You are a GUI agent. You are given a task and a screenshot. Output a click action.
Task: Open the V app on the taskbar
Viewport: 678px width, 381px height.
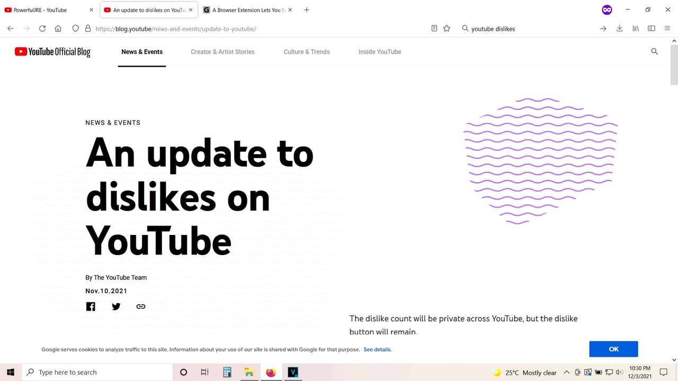(293, 372)
